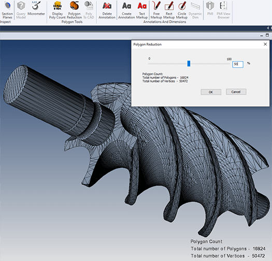Image resolution: width=272 pixels, height=261 pixels.
Task: Click the Annotations And Dimensions group label
Action: click(165, 22)
